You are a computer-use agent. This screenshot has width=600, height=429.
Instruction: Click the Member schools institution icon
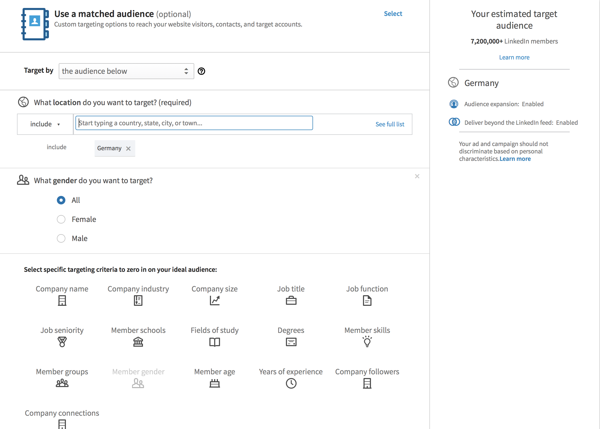tap(138, 342)
